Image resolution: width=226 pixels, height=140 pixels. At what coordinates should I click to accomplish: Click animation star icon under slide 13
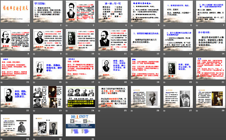coord(164,54)
